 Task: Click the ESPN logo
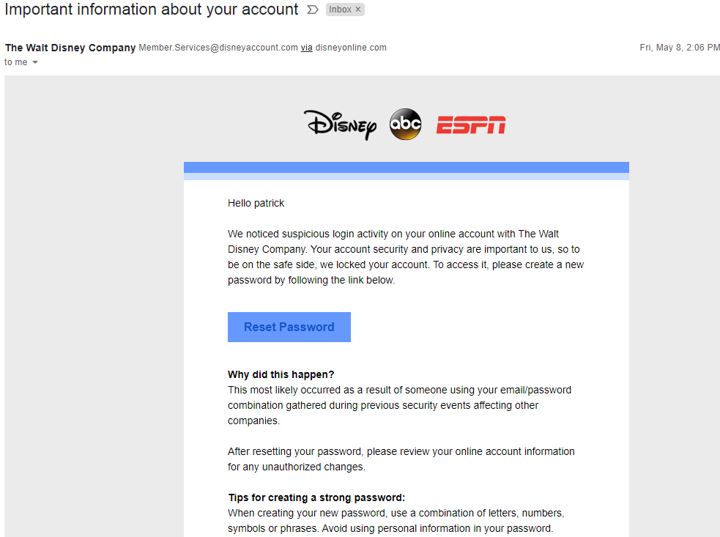point(471,125)
